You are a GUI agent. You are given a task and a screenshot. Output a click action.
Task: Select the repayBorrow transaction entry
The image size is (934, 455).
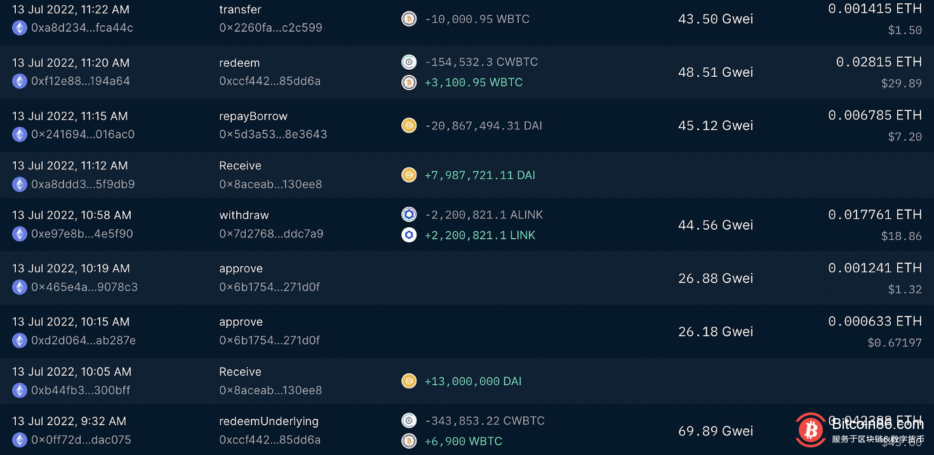(253, 115)
